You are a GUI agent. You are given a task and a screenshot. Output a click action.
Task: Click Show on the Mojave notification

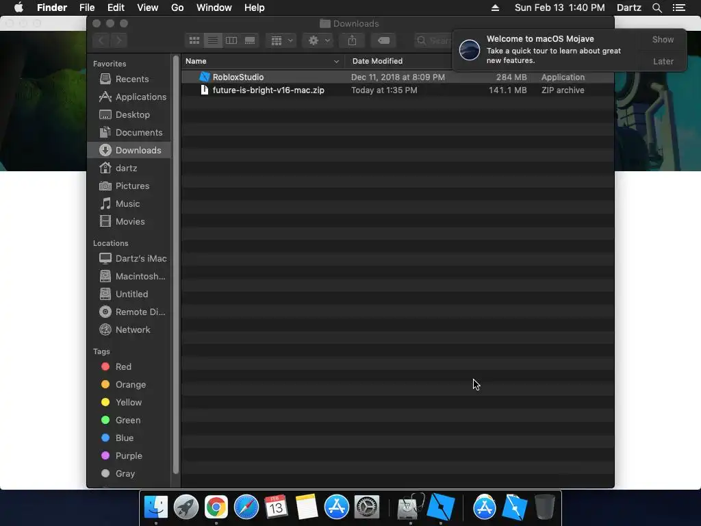coord(663,40)
